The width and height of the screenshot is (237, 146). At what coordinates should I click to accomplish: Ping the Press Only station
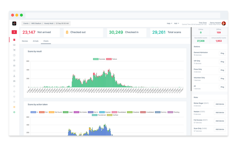(x=222, y=70)
